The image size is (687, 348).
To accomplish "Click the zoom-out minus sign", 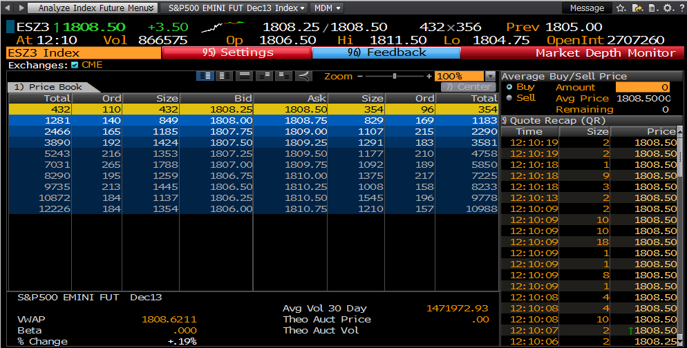I will [x=359, y=76].
